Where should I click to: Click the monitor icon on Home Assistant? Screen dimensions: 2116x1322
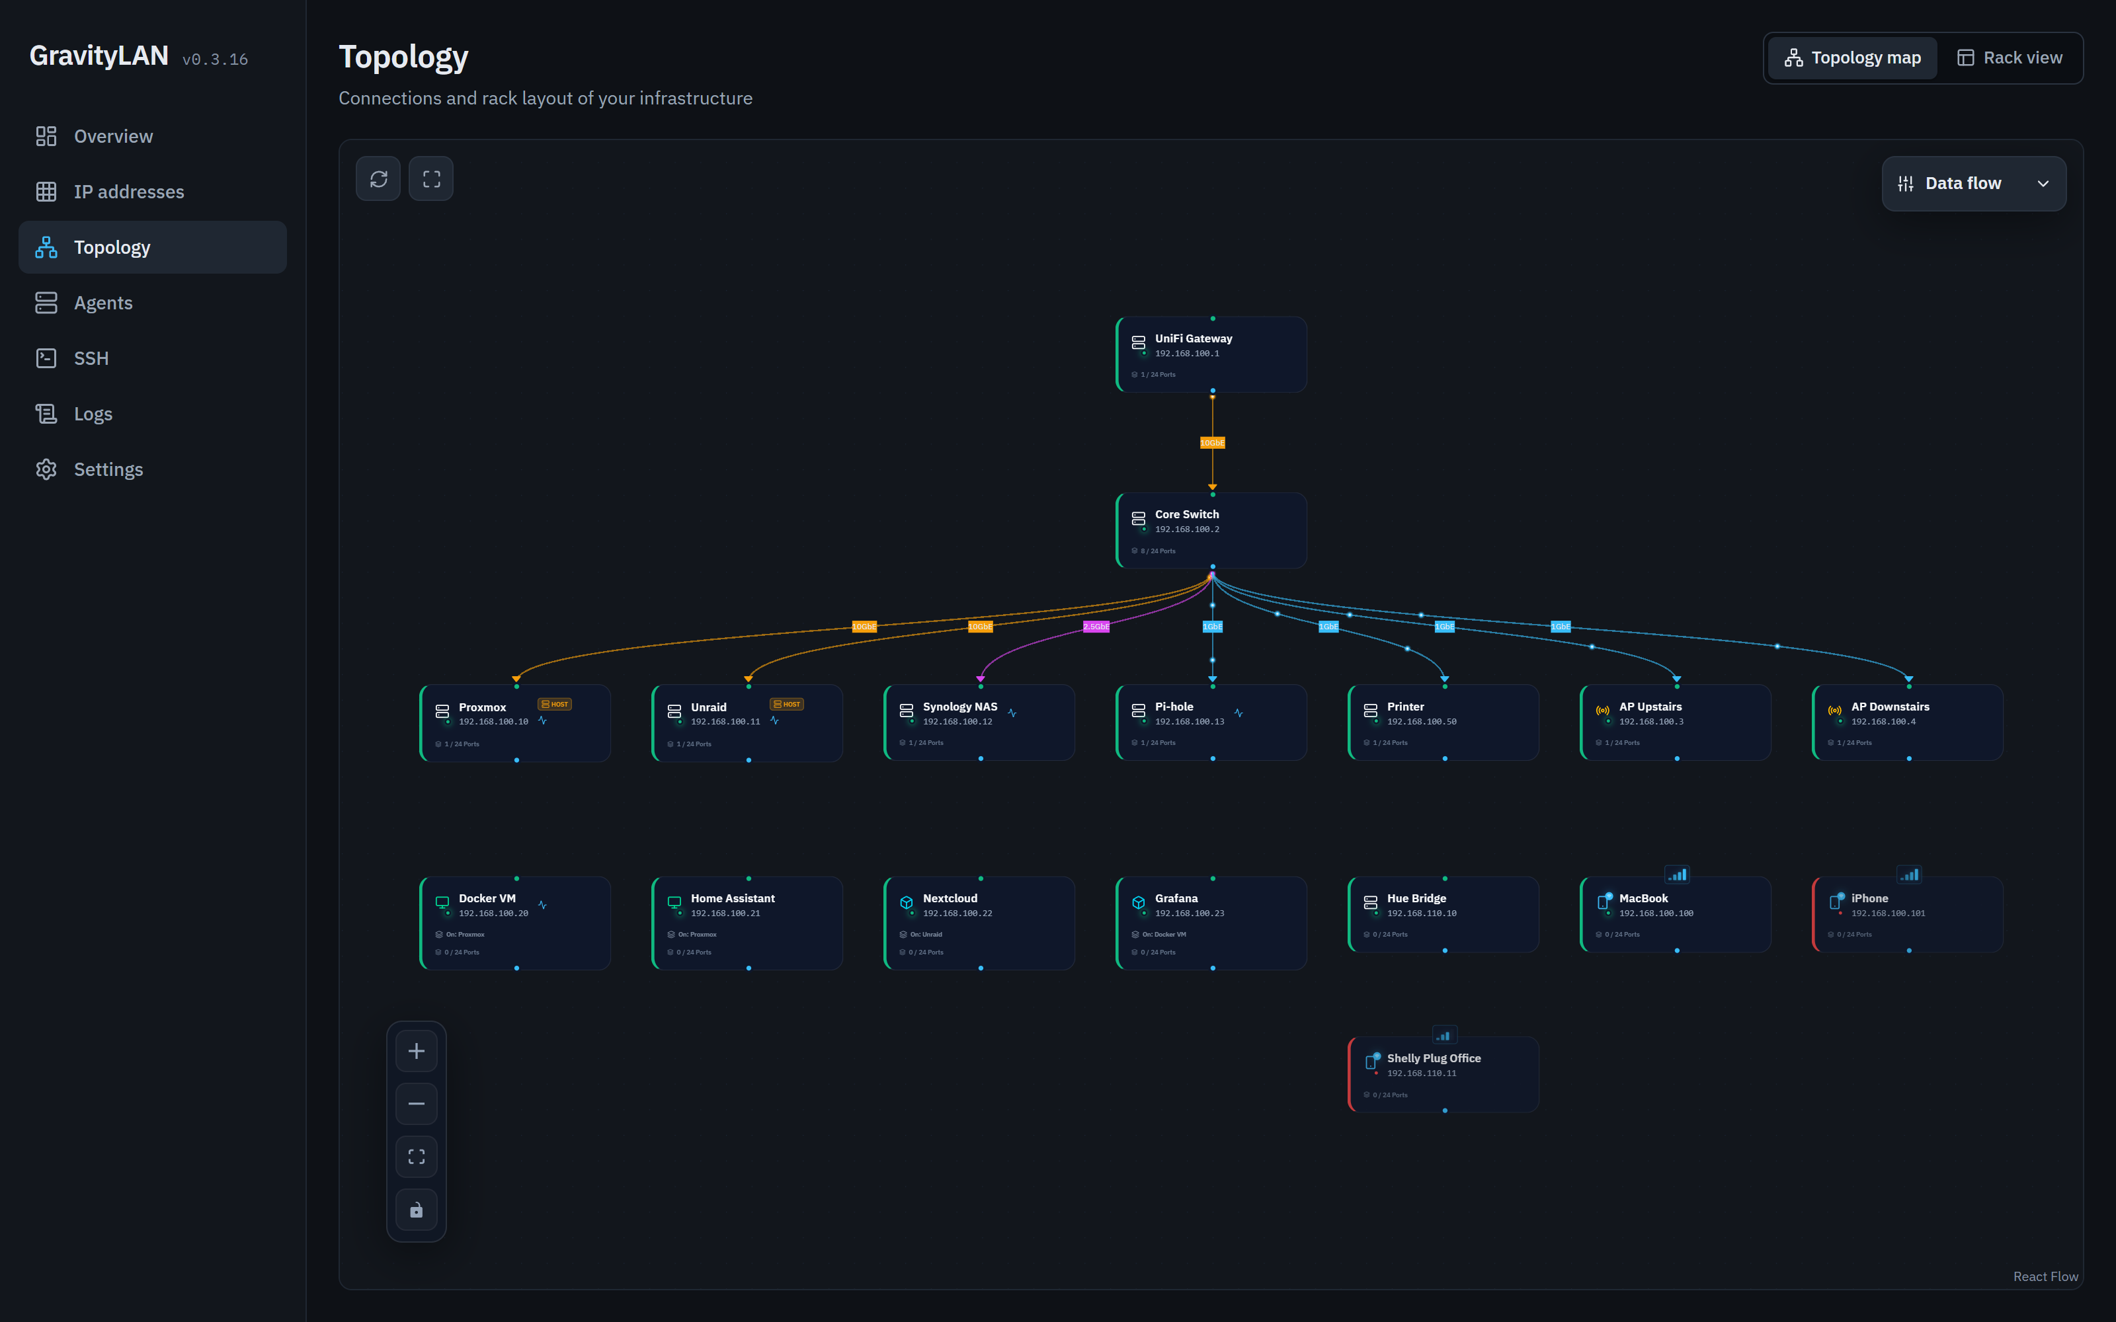[x=674, y=902]
